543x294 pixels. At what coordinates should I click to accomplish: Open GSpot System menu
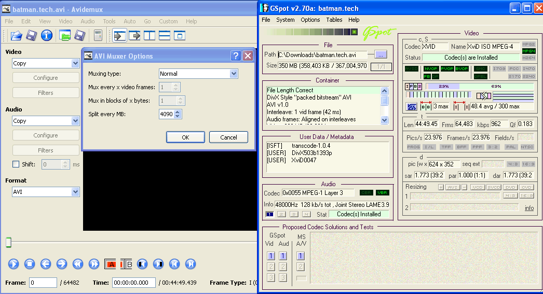click(x=286, y=20)
